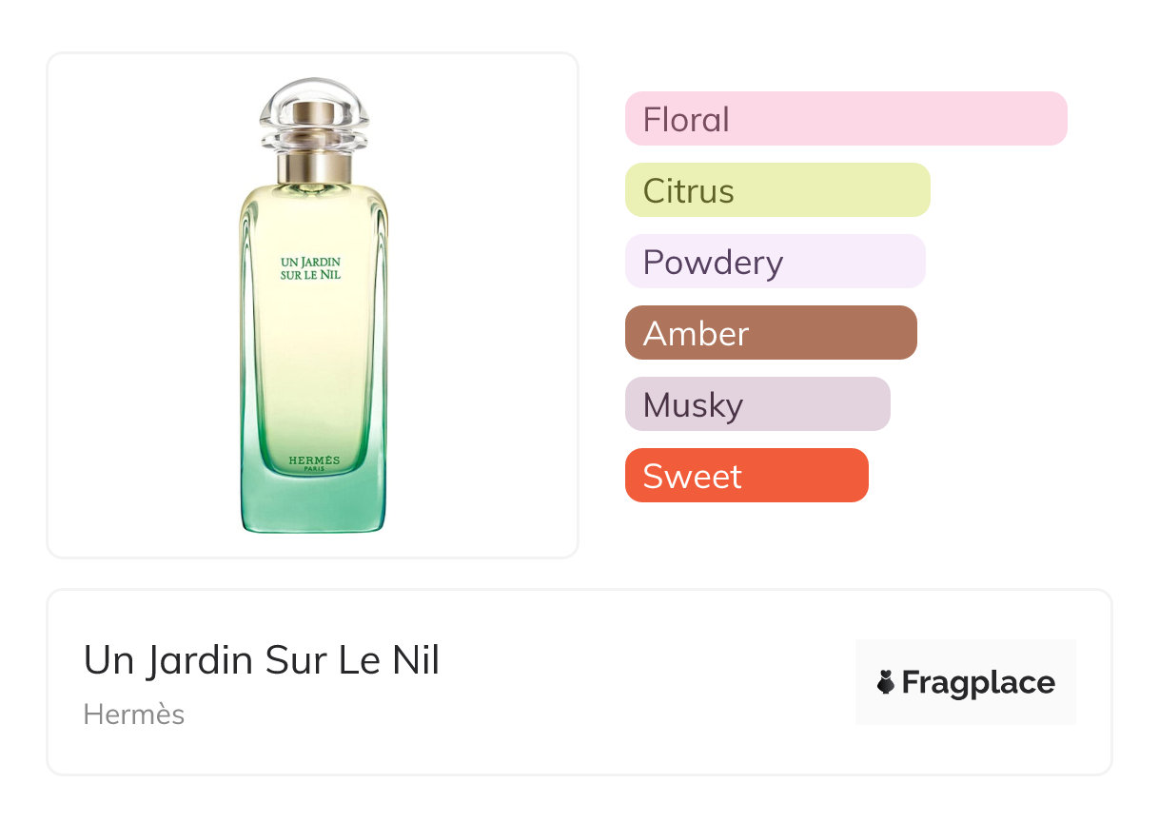Viewport: 1159px width, 822px height.
Task: Click the clear glass bottle cap
Action: [x=313, y=116]
